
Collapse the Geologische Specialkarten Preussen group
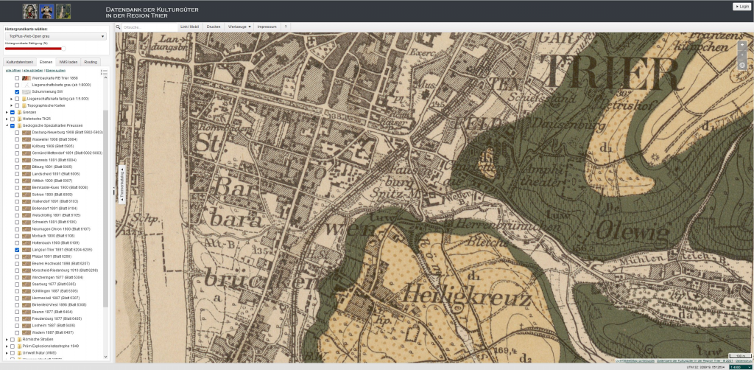pyautogui.click(x=7, y=125)
